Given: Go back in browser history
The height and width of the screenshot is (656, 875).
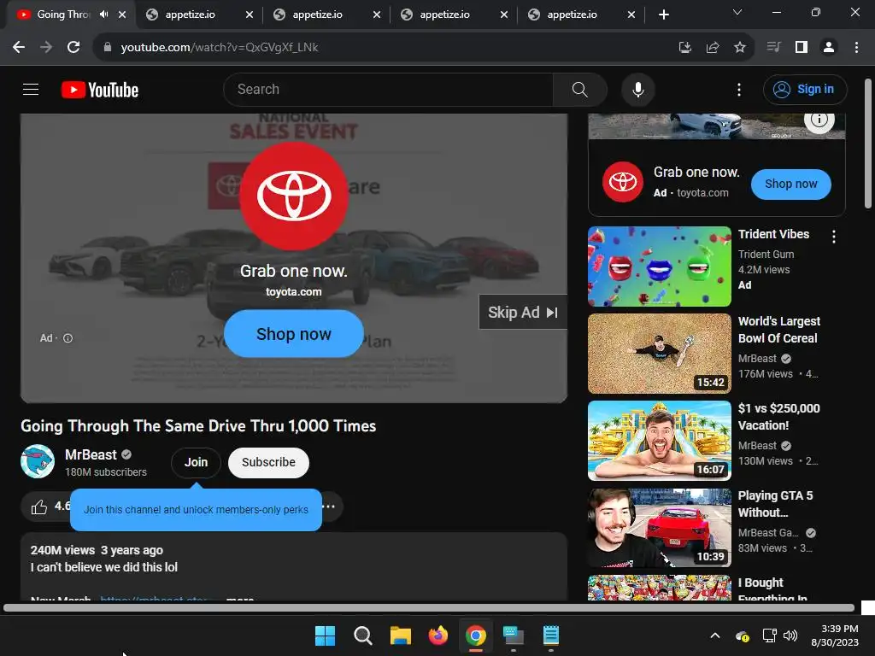Looking at the screenshot, I should click(x=19, y=48).
